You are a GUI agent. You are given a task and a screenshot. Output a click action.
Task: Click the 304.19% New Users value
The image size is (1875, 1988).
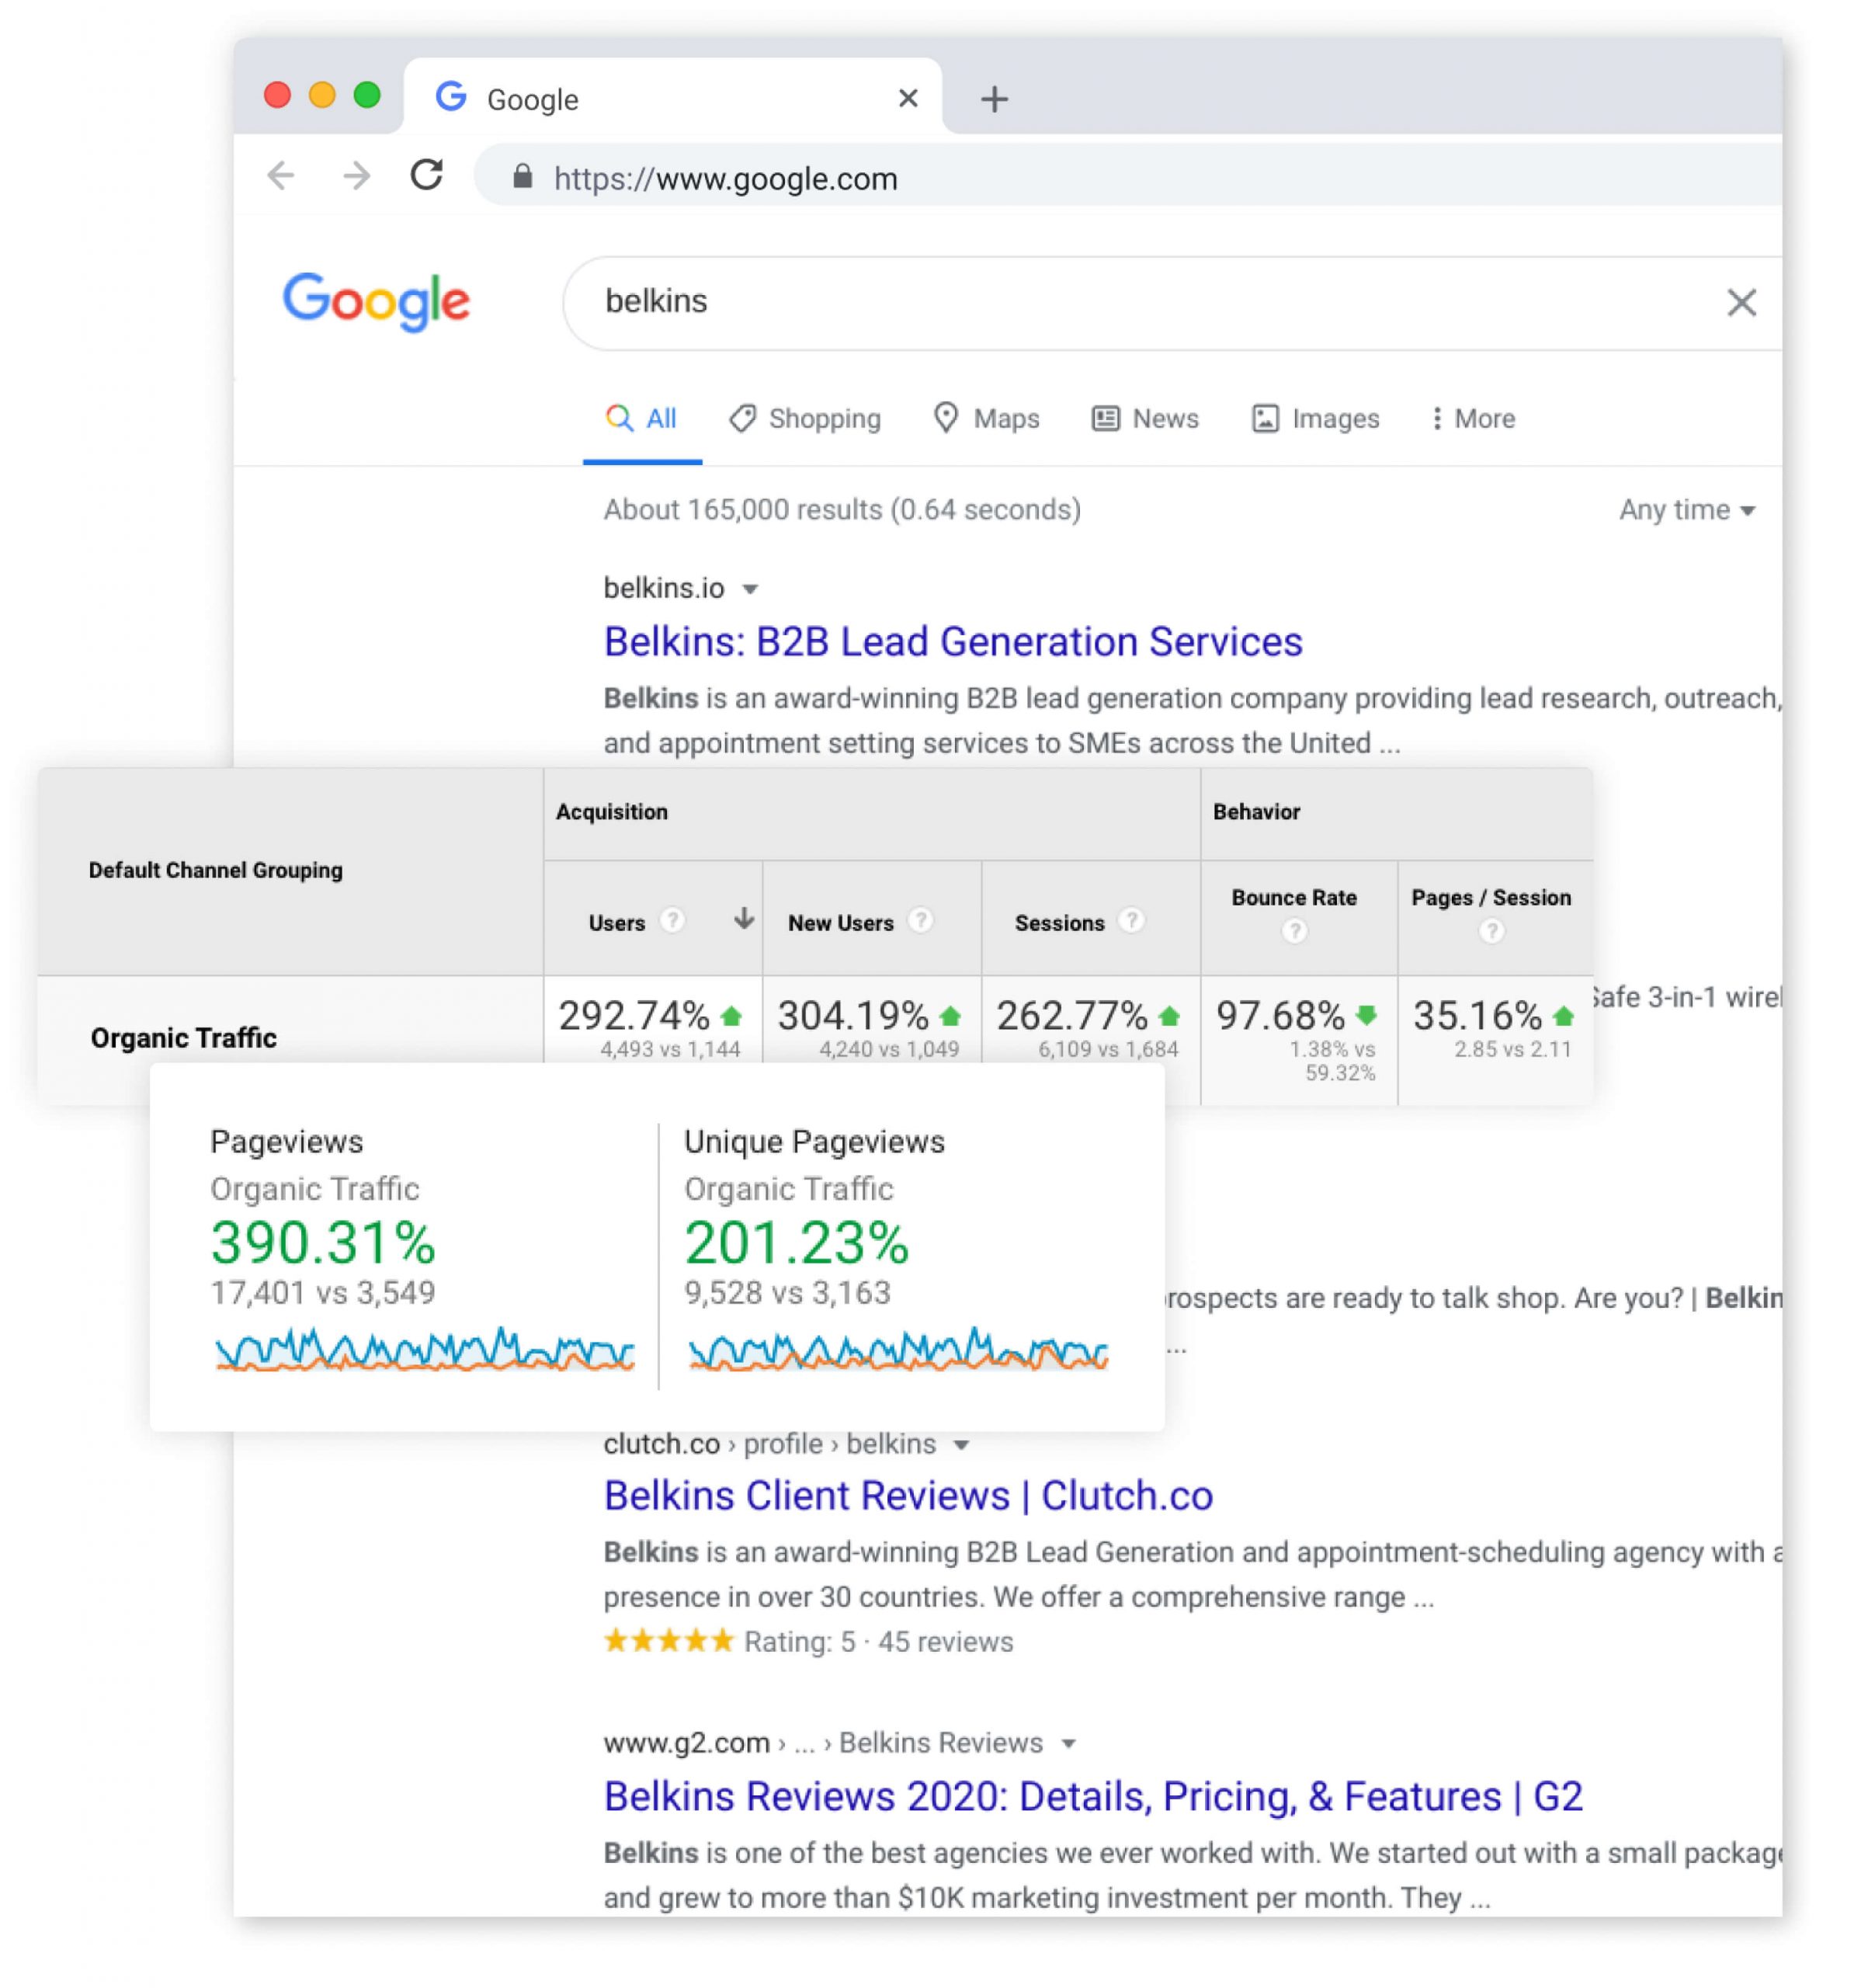coord(853,1016)
